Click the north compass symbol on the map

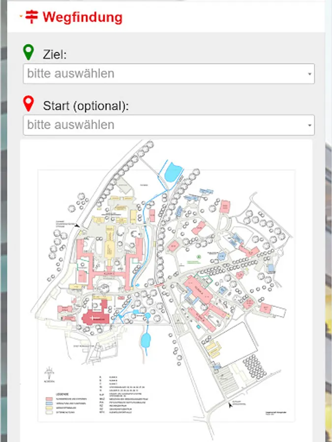[x=49, y=375]
